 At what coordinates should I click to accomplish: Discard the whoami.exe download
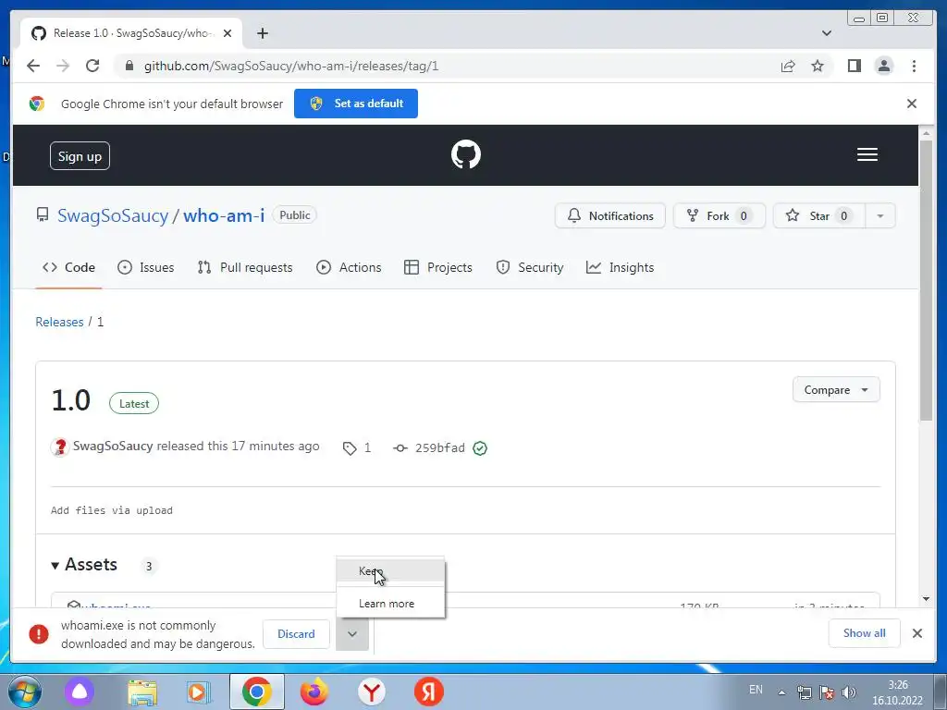click(x=296, y=634)
